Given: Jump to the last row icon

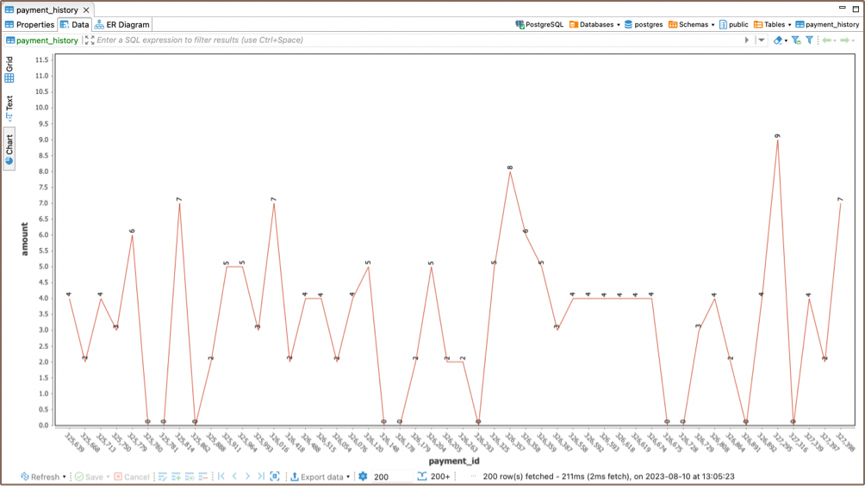Looking at the screenshot, I should pyautogui.click(x=260, y=477).
